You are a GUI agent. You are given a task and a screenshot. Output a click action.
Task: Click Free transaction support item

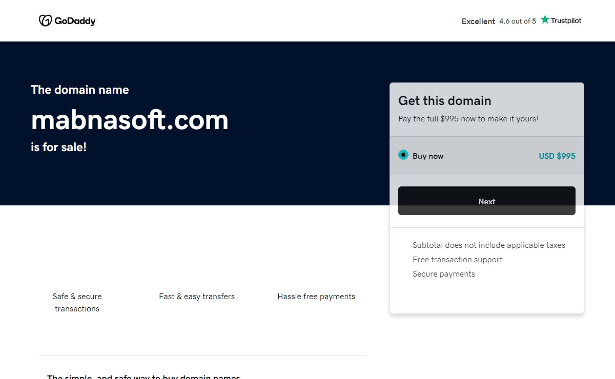point(457,260)
